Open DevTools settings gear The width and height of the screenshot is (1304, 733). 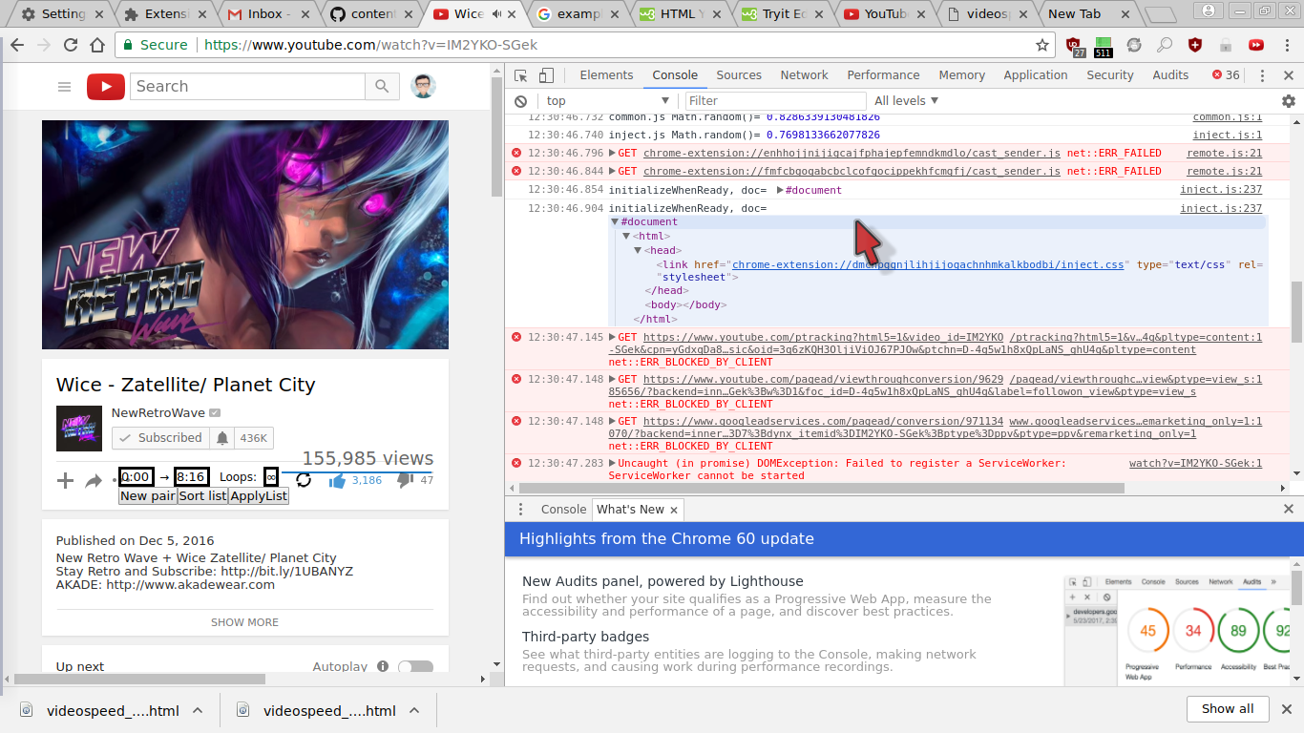tap(1289, 100)
